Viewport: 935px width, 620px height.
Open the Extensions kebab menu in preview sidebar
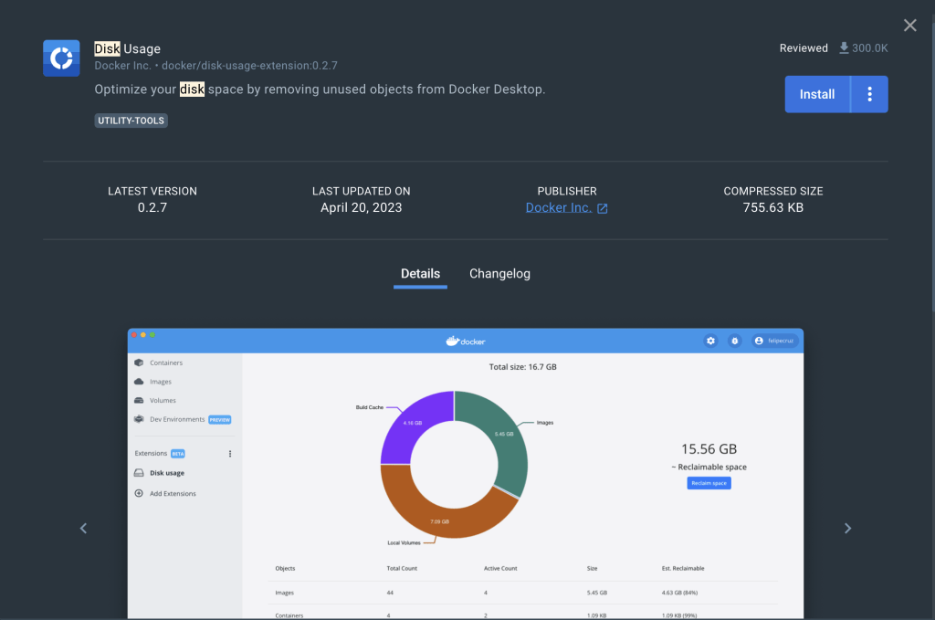(x=230, y=454)
